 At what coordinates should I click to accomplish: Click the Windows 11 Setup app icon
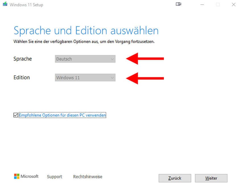point(5,5)
